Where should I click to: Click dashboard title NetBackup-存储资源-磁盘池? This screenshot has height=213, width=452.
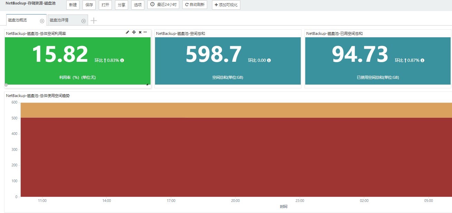[x=31, y=3]
